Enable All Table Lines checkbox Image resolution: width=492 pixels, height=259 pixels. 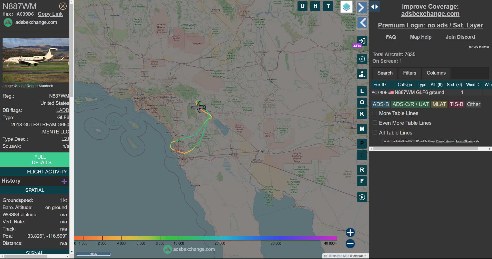click(x=375, y=132)
